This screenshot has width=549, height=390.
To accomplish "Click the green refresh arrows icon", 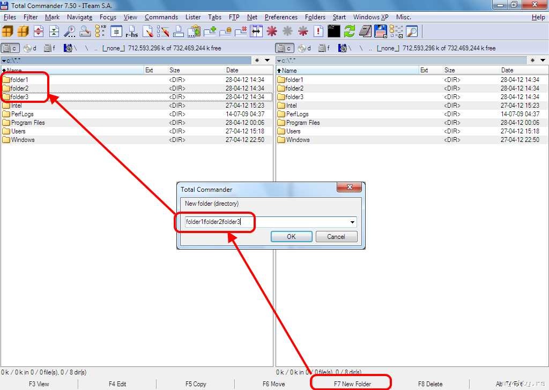I will pyautogui.click(x=349, y=32).
